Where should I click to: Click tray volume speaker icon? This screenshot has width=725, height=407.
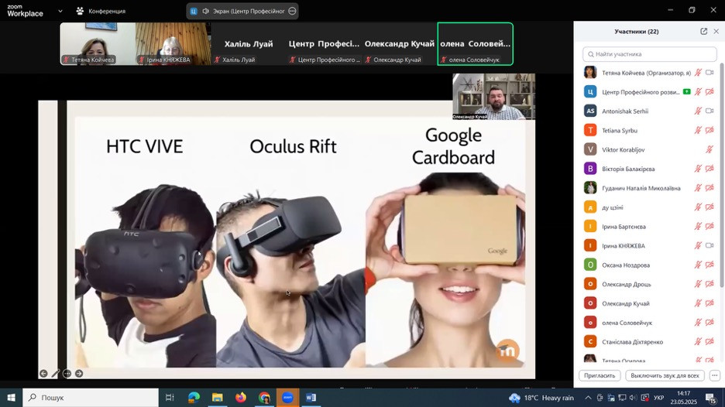coord(633,397)
